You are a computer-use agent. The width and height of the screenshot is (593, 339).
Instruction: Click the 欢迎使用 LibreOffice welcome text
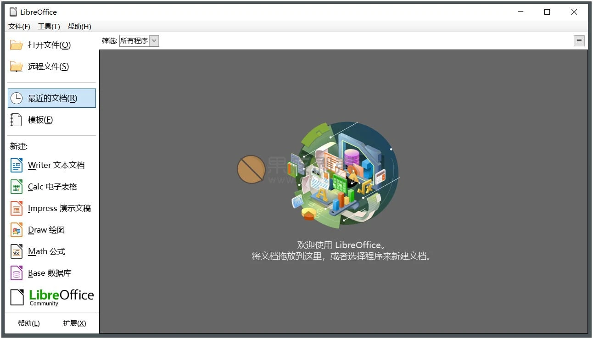(341, 245)
